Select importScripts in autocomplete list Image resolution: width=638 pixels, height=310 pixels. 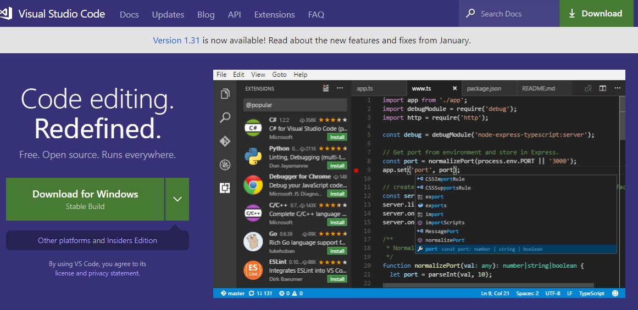pos(515,223)
